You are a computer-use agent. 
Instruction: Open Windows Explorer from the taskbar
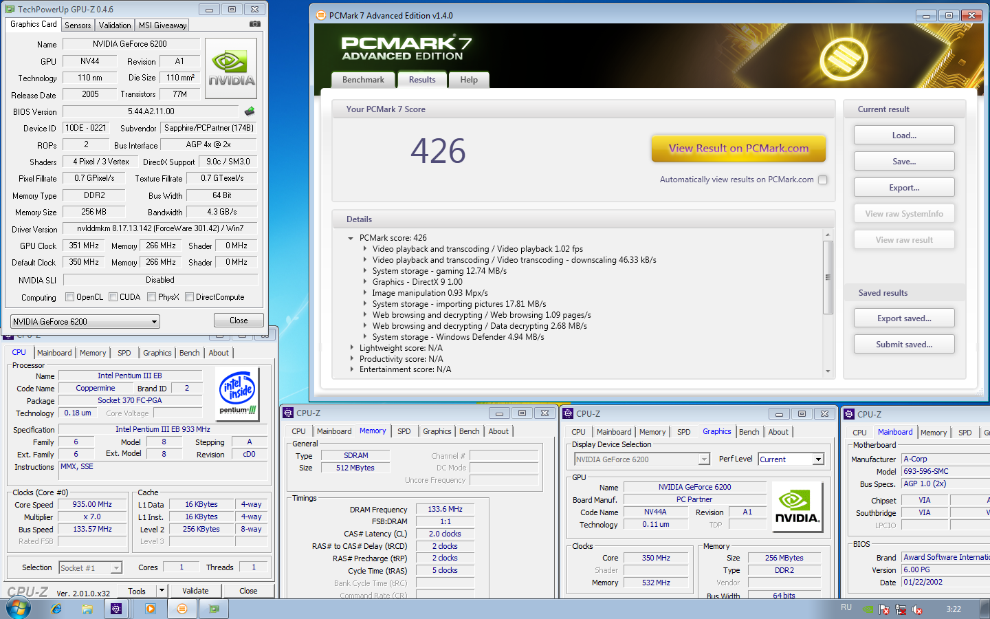[87, 609]
